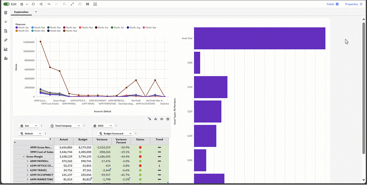This screenshot has width=367, height=185.
Task: Click the Undo icon in the toolbar
Action: pos(49,4)
